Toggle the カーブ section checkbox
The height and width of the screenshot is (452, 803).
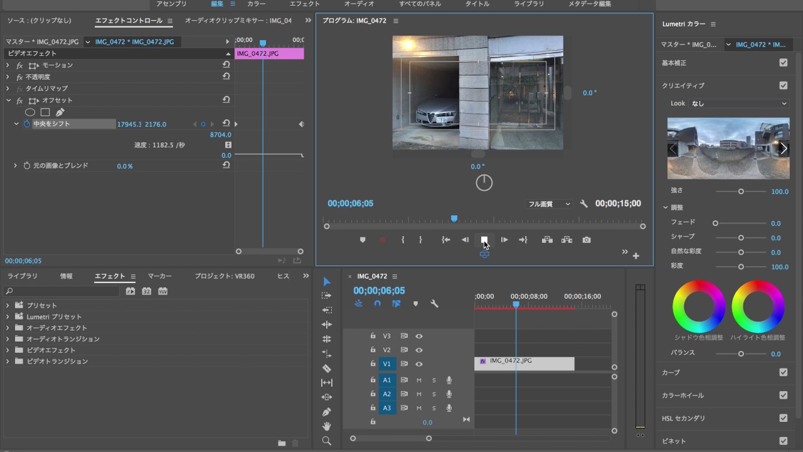[x=783, y=372]
